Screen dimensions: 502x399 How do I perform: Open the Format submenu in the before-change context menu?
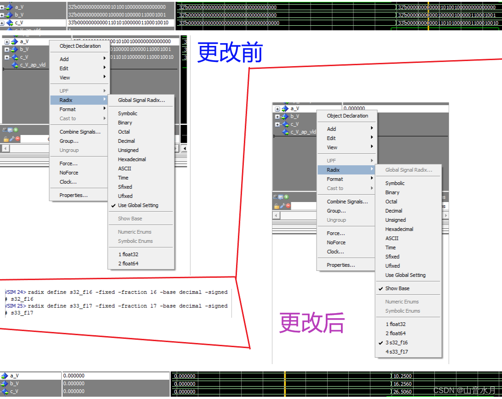pos(79,109)
